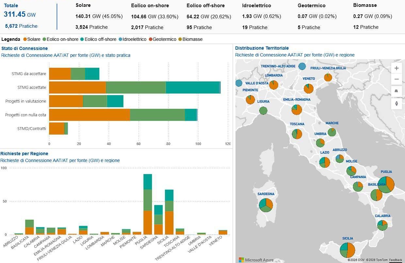Select the Solare legend entry
This screenshot has height=263, width=405.
point(32,39)
